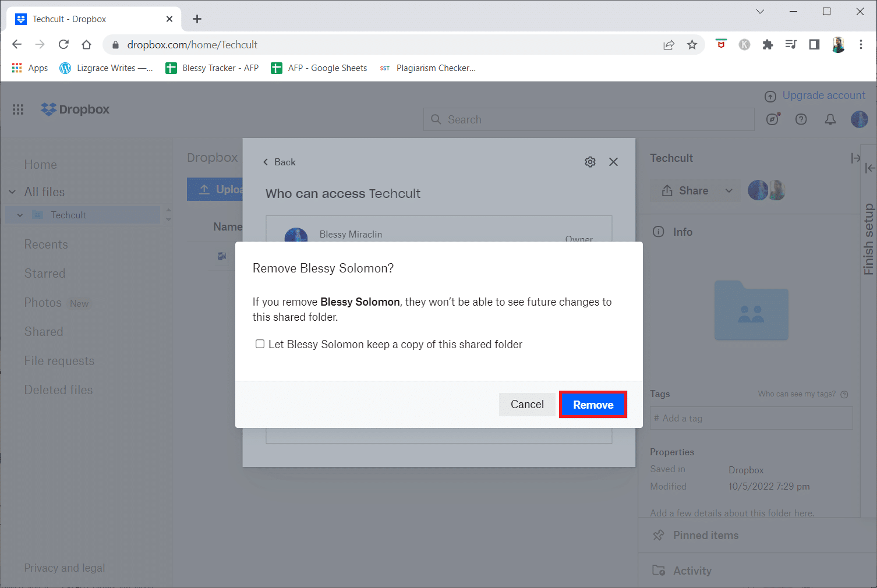The image size is (877, 588).
Task: Click the K extension icon
Action: 744,44
